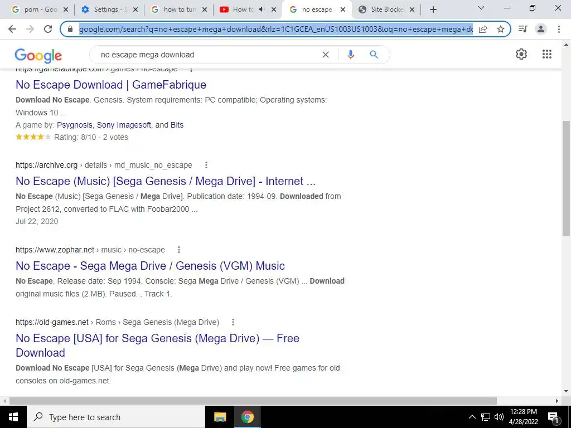This screenshot has width=571, height=428.
Task: Click 'Rating: 8/10 · 2 votes' text
Action: coord(91,137)
